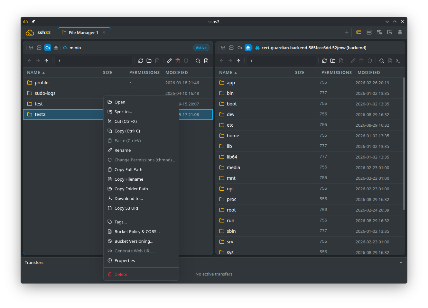Delete selection with left pane trash icon
The width and height of the screenshot is (428, 308).
pyautogui.click(x=178, y=61)
